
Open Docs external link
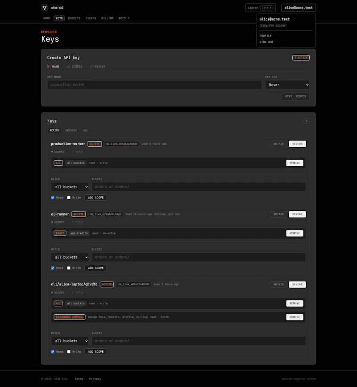coord(124,18)
